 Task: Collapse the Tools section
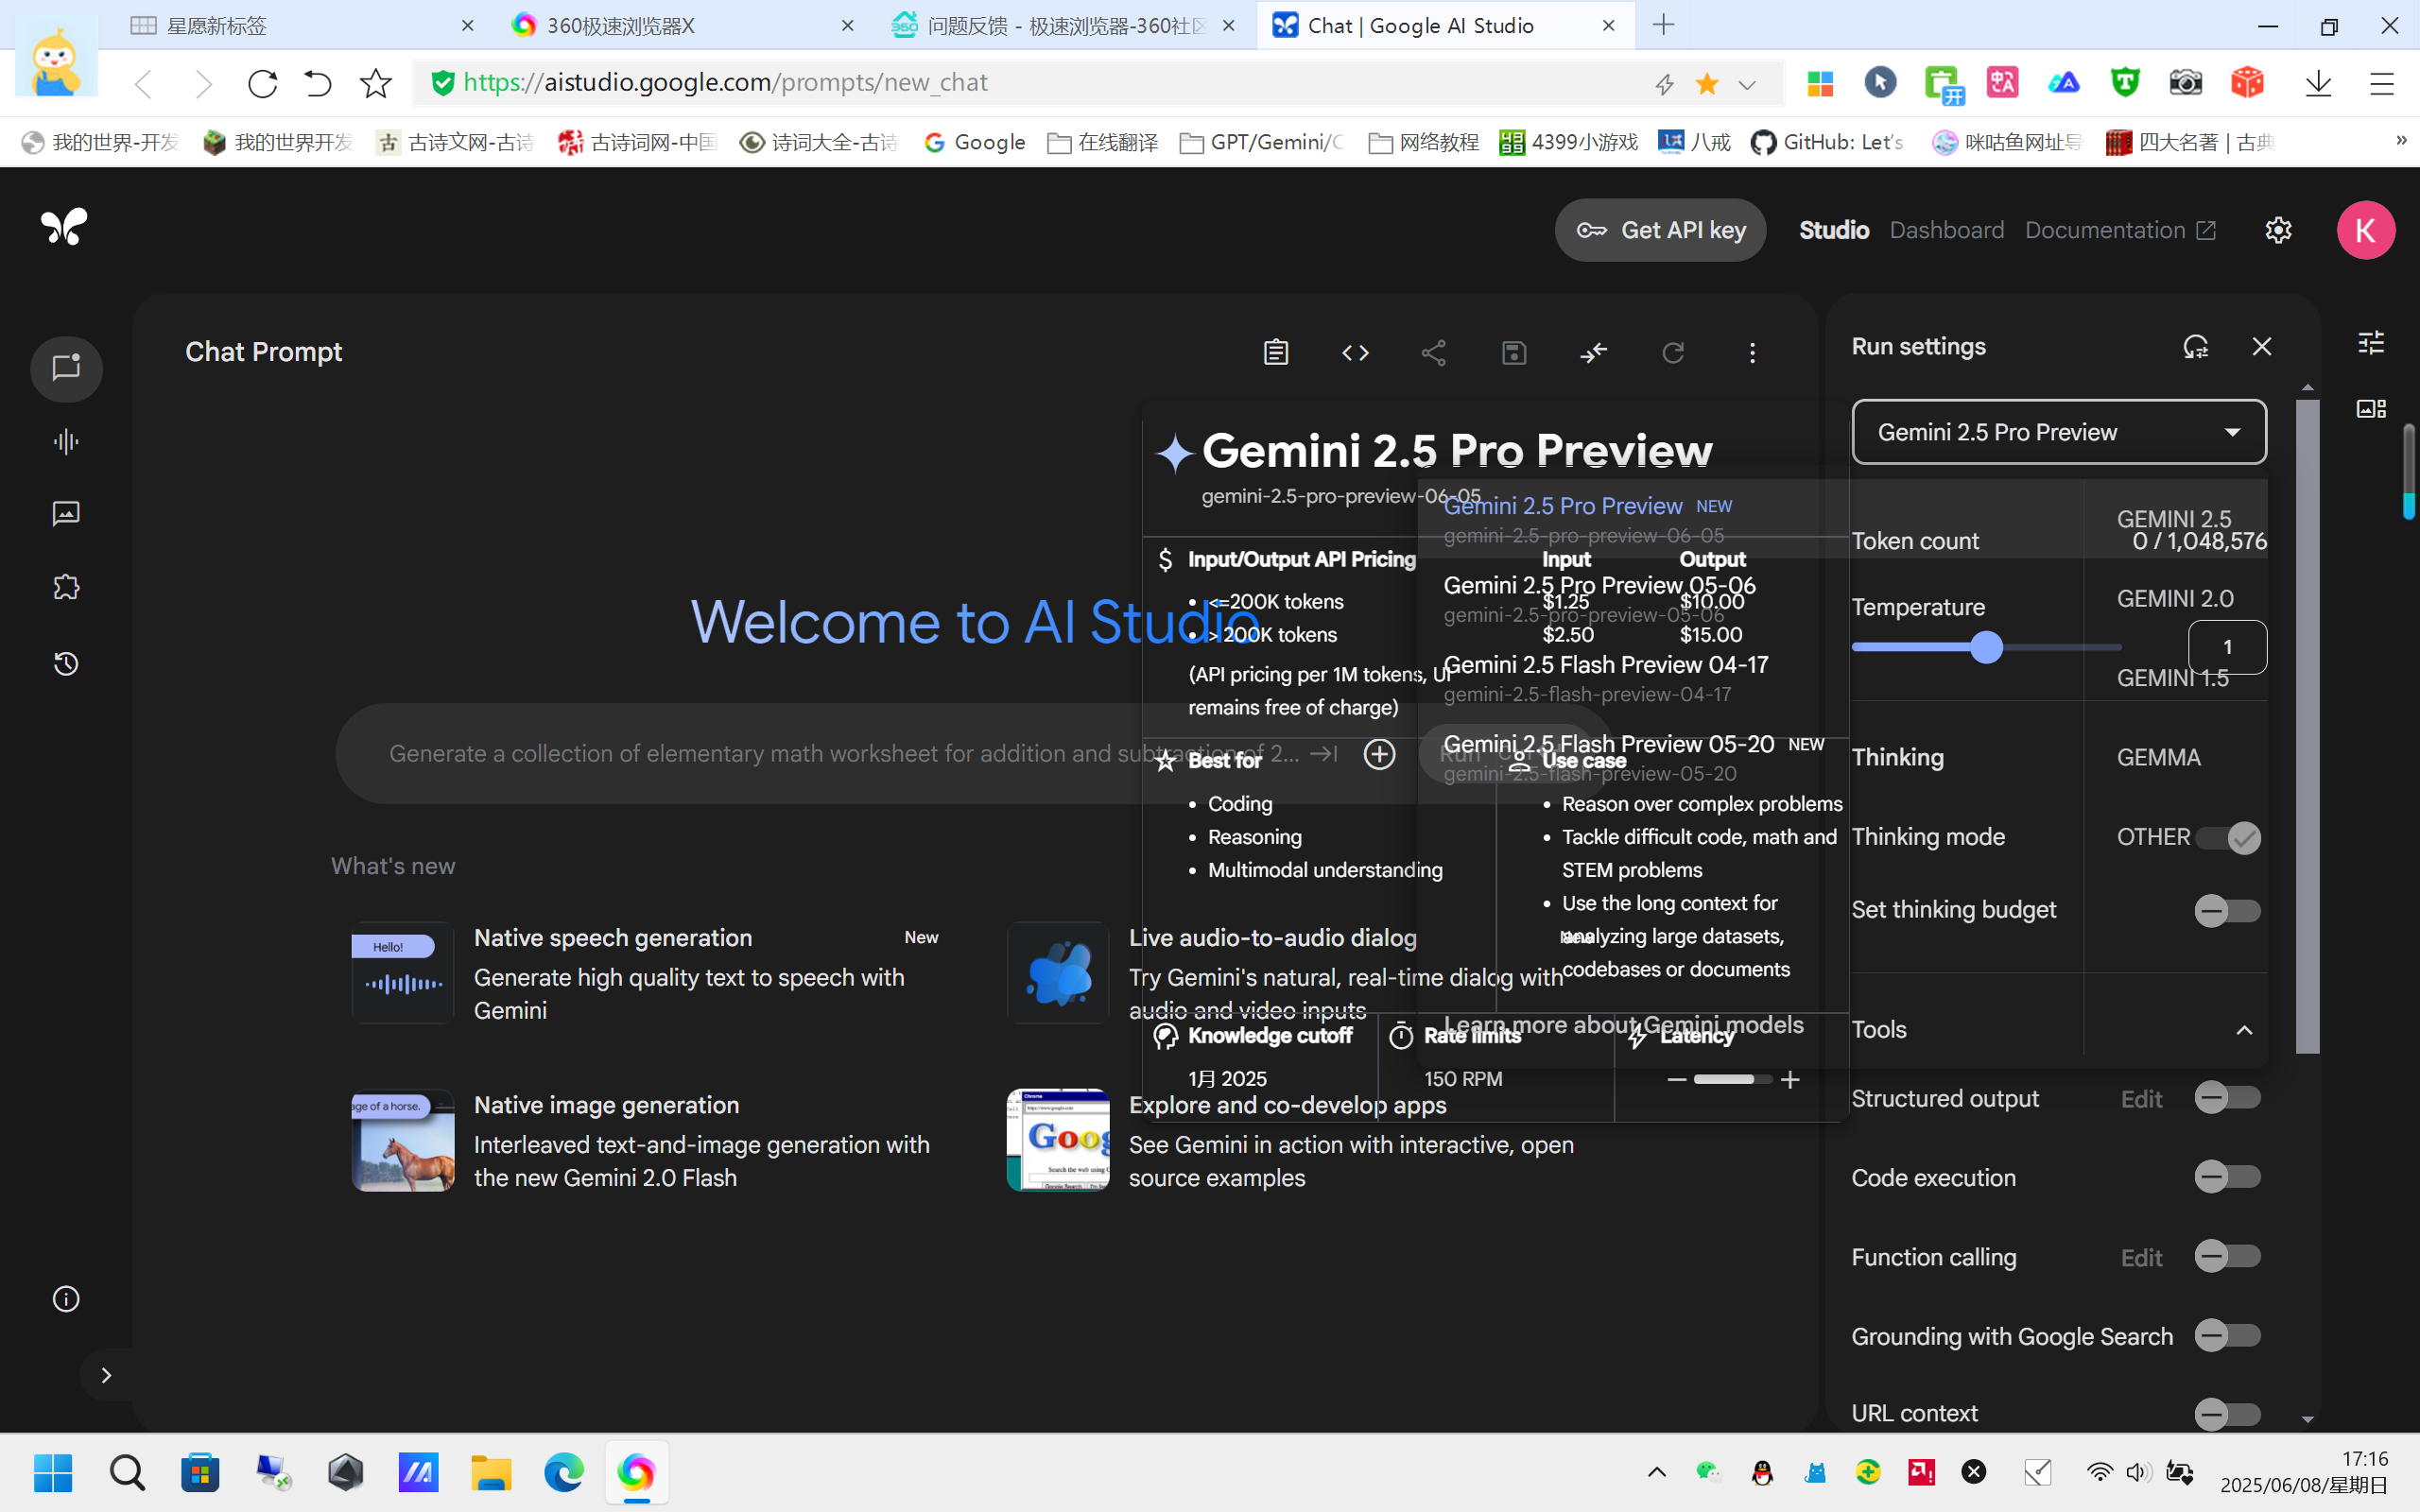pyautogui.click(x=2244, y=1030)
